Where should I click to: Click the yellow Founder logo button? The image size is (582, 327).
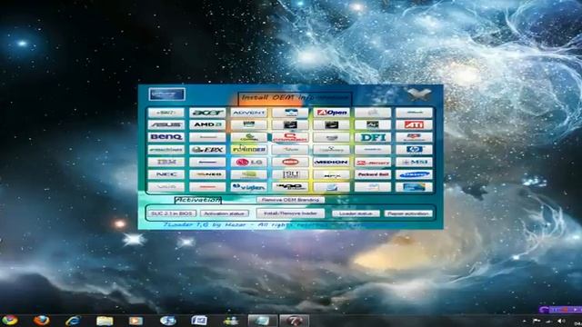pos(248,149)
